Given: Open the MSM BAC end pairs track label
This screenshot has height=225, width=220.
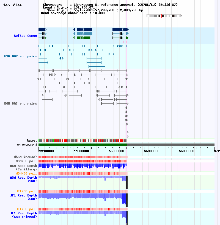Looking at the screenshot, I should tap(21, 56).
